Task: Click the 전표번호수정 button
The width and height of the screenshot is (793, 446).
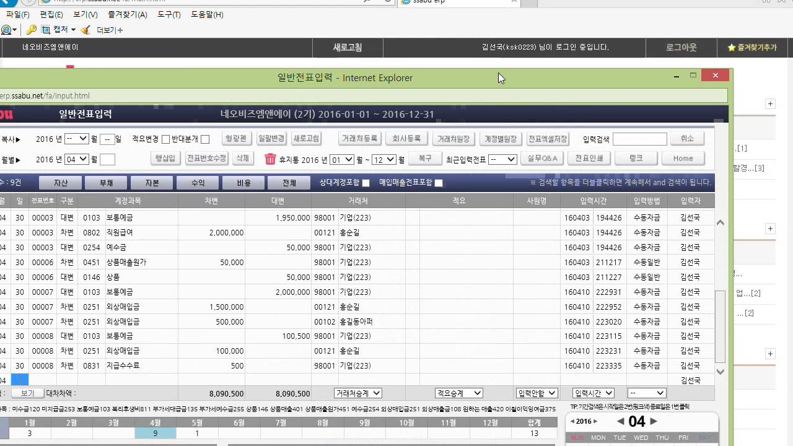Action: [x=206, y=159]
